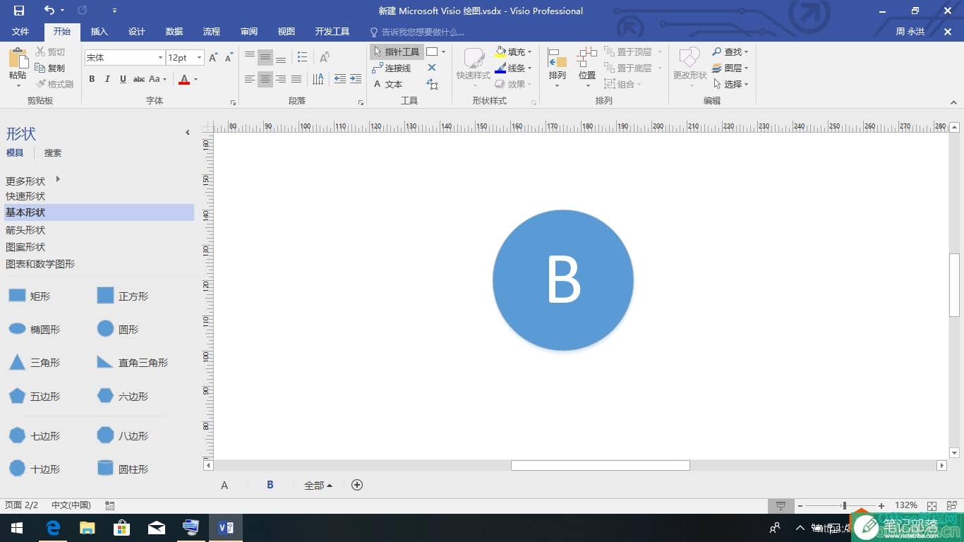964x542 pixels.
Task: Switch to the Developer (开发工具) tab
Action: 332,32
